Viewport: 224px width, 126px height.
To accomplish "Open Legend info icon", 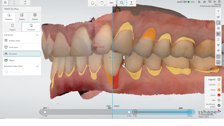I will tap(219, 79).
